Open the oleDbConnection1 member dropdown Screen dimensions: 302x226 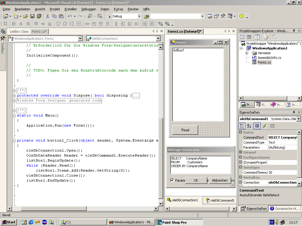158,39
